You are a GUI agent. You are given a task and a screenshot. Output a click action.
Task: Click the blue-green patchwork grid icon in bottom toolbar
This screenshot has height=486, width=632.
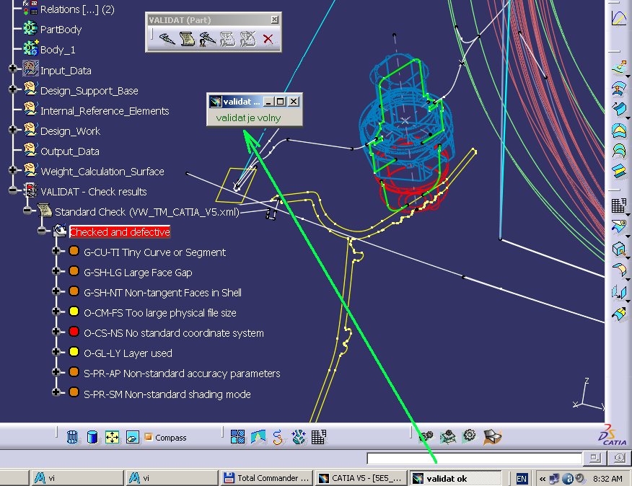click(237, 436)
